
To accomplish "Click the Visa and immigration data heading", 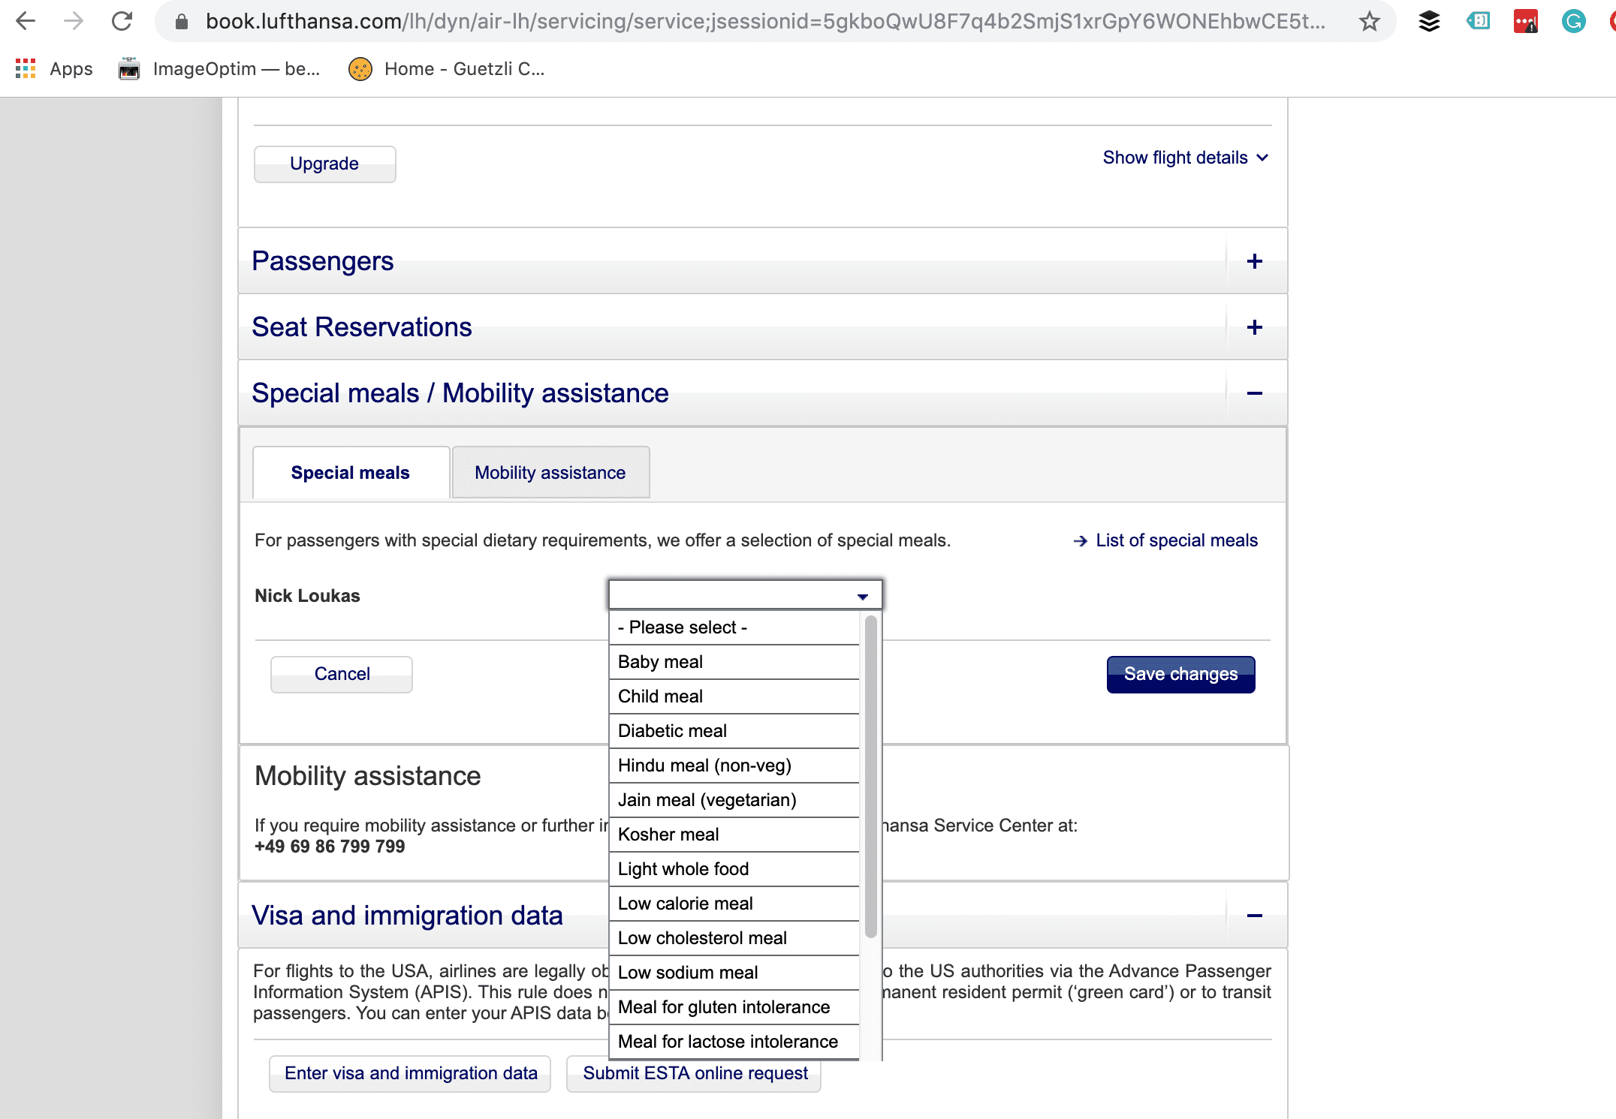I will click(407, 916).
